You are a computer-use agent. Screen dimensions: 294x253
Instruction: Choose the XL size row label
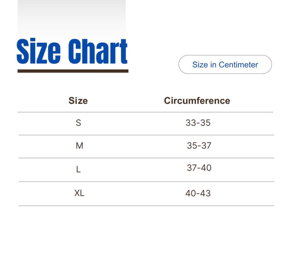79,193
